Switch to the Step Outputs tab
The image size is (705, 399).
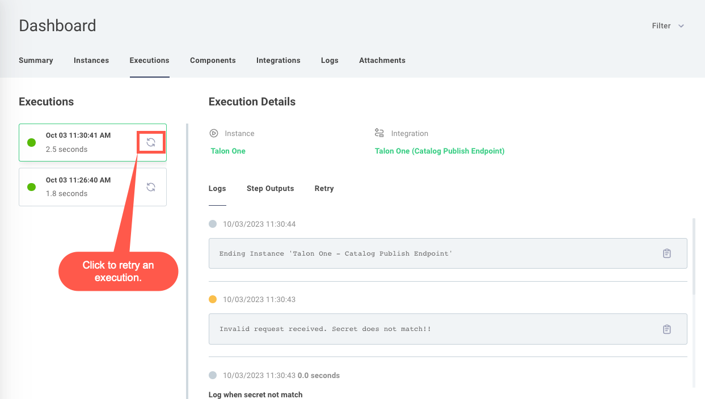(271, 188)
